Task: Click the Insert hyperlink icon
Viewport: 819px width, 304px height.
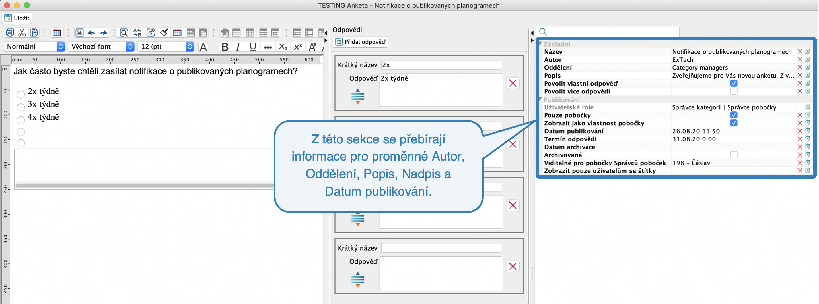Action: (x=150, y=33)
